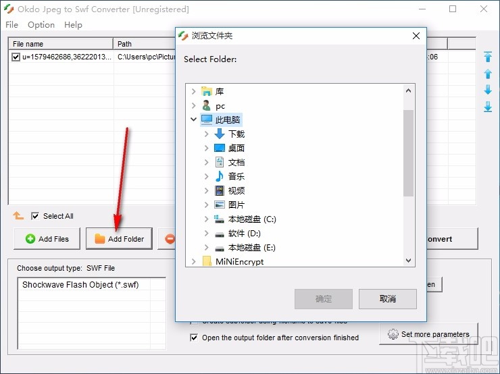The height and width of the screenshot is (374, 500).
Task: Close the 浏览文件夹 dialog
Action: pyautogui.click(x=416, y=36)
